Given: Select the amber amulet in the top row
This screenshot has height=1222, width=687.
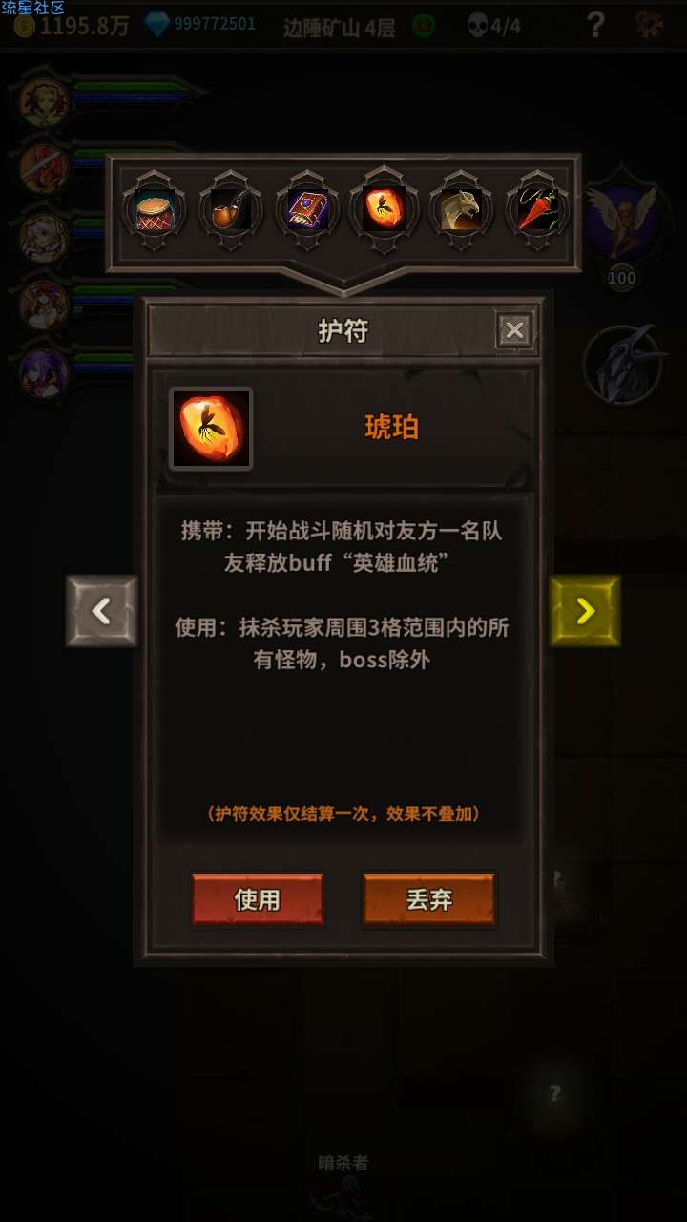Looking at the screenshot, I should point(384,210).
